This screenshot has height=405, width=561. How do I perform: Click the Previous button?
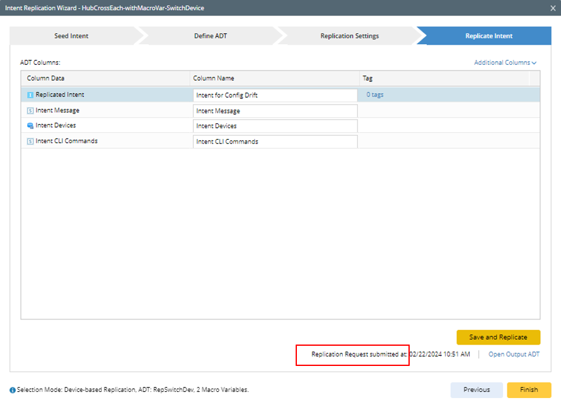477,390
